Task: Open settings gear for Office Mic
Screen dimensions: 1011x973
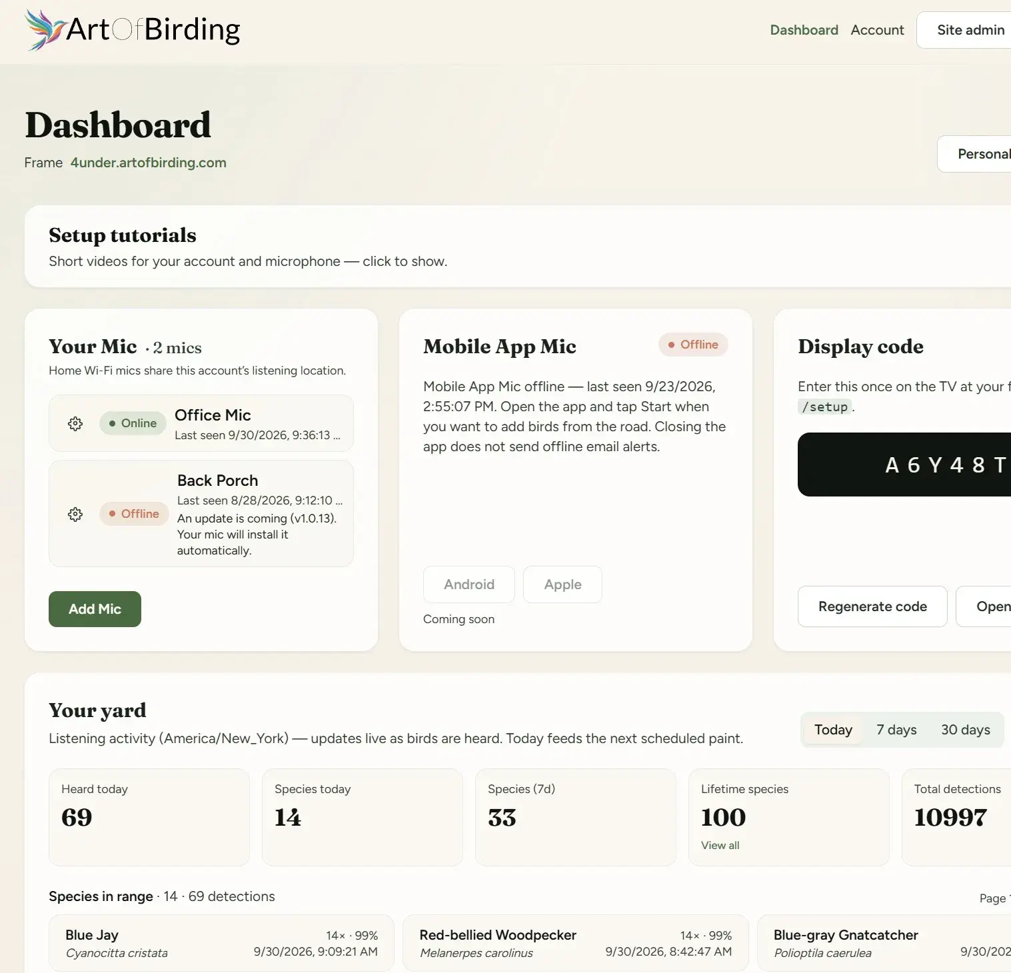Action: [x=75, y=423]
